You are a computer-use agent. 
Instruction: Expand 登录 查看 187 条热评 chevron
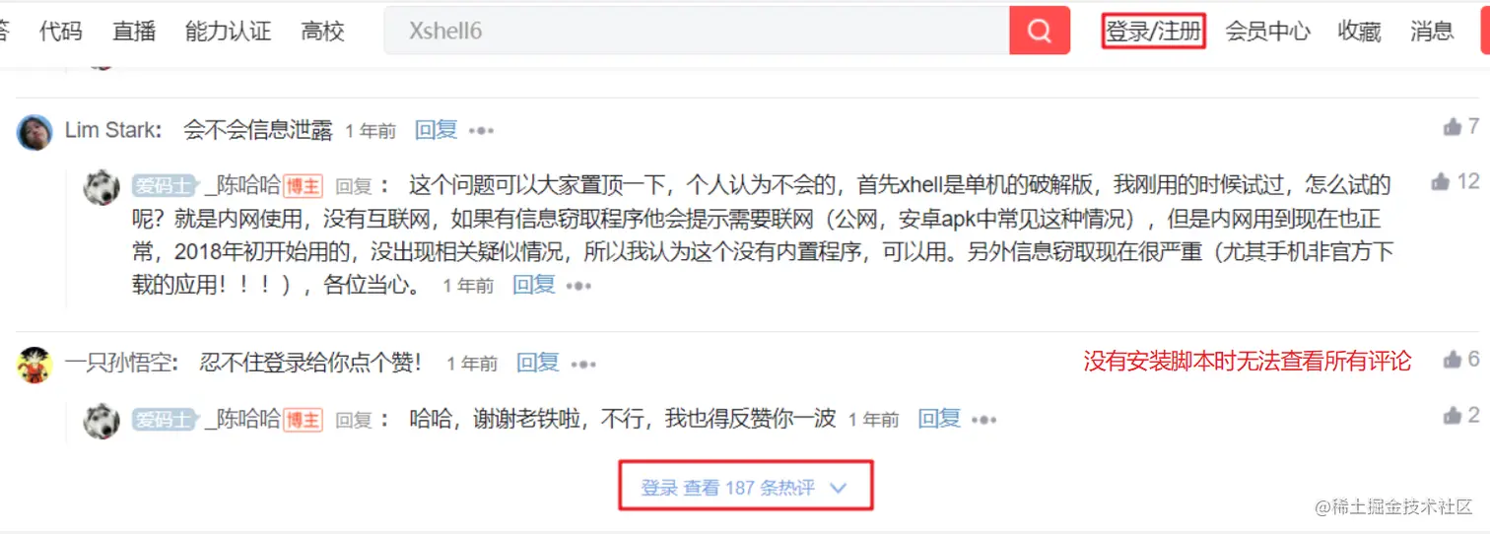coord(839,488)
